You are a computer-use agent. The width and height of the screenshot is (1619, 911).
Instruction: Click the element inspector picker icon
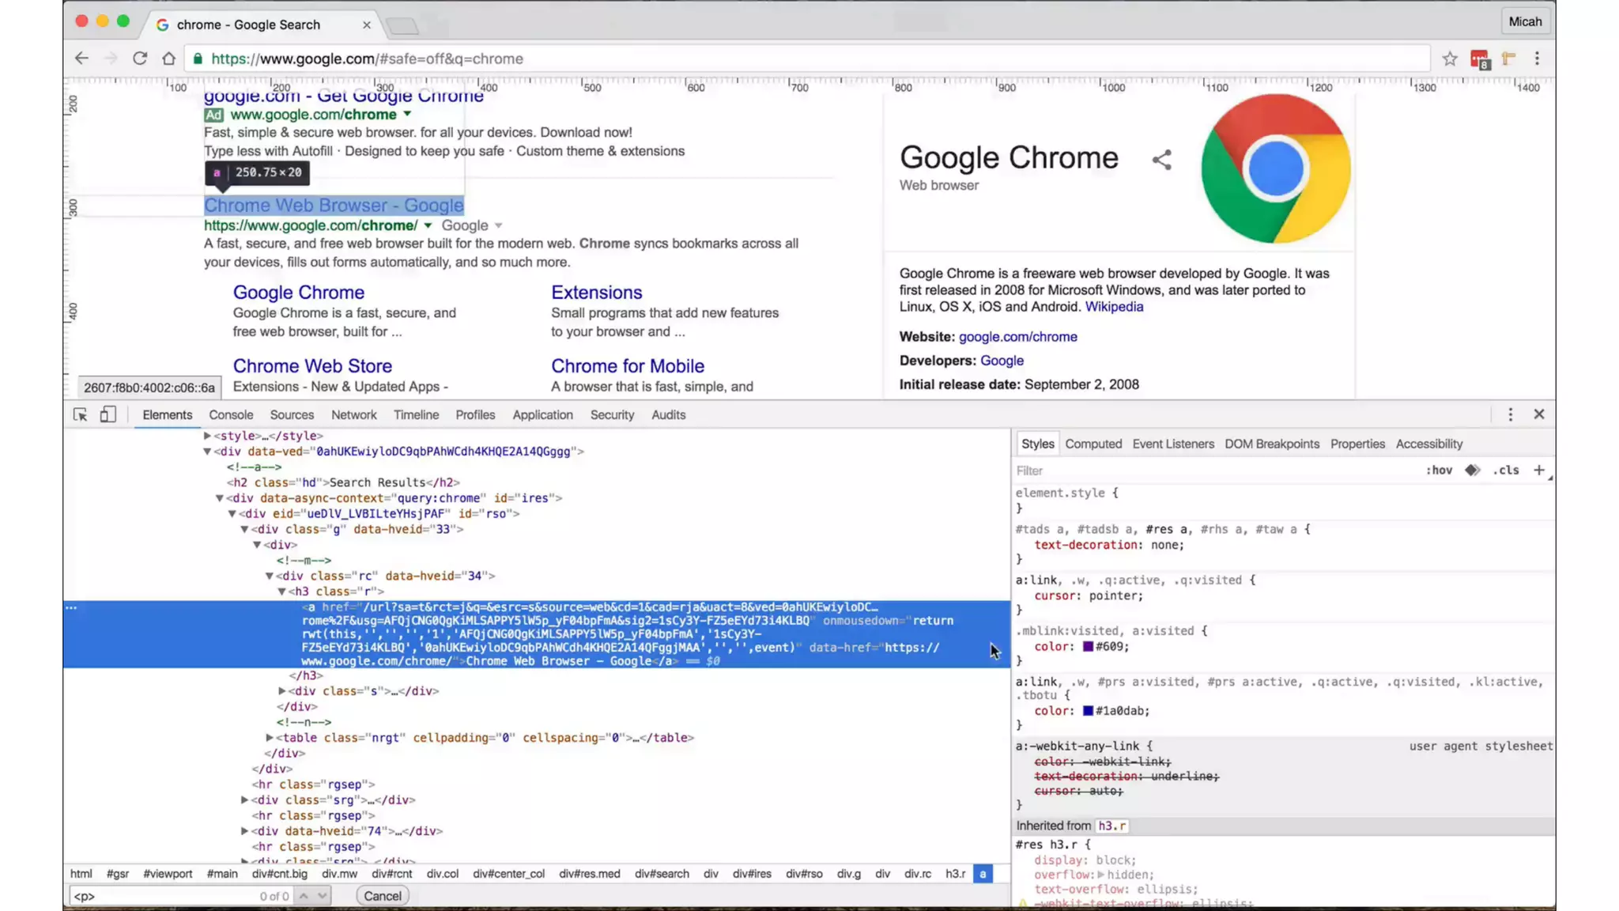click(x=80, y=414)
